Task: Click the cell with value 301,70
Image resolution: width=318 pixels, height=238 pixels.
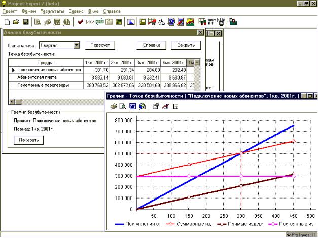Action: point(96,70)
